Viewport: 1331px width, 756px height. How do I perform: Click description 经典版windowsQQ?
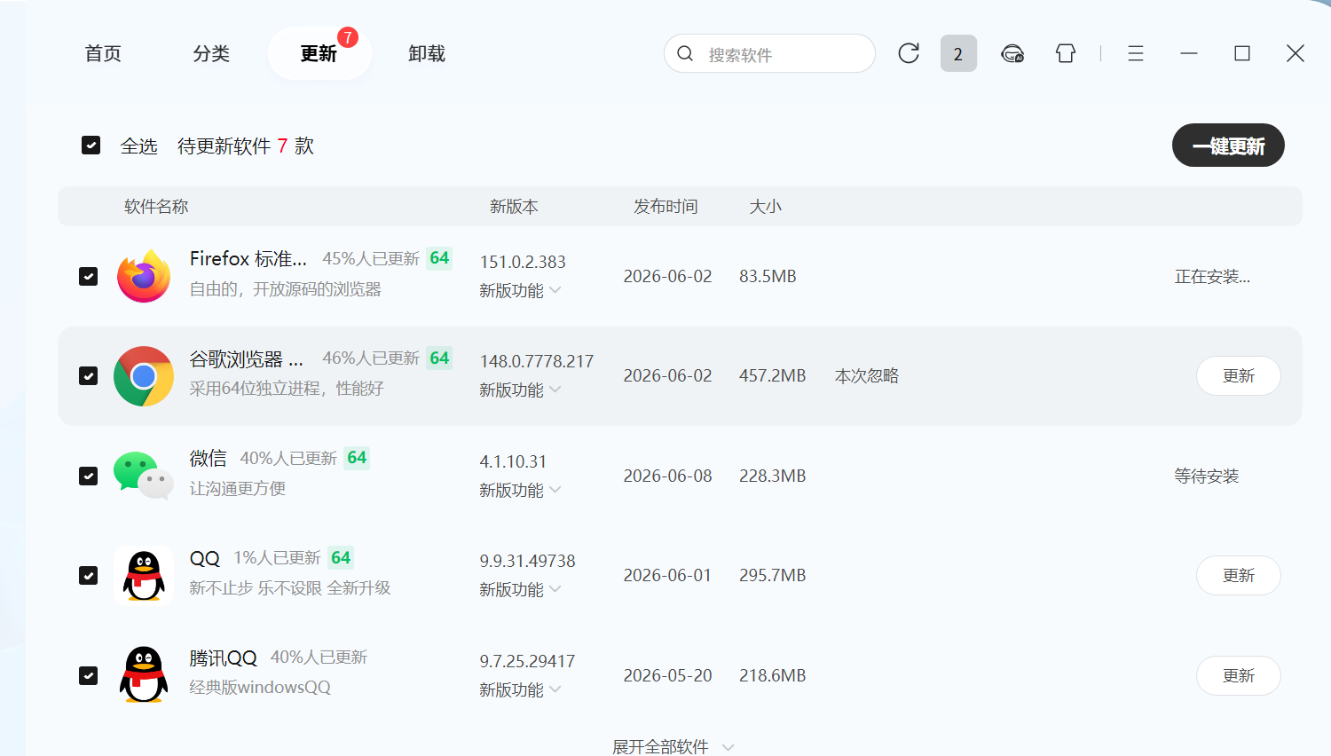coord(260,688)
